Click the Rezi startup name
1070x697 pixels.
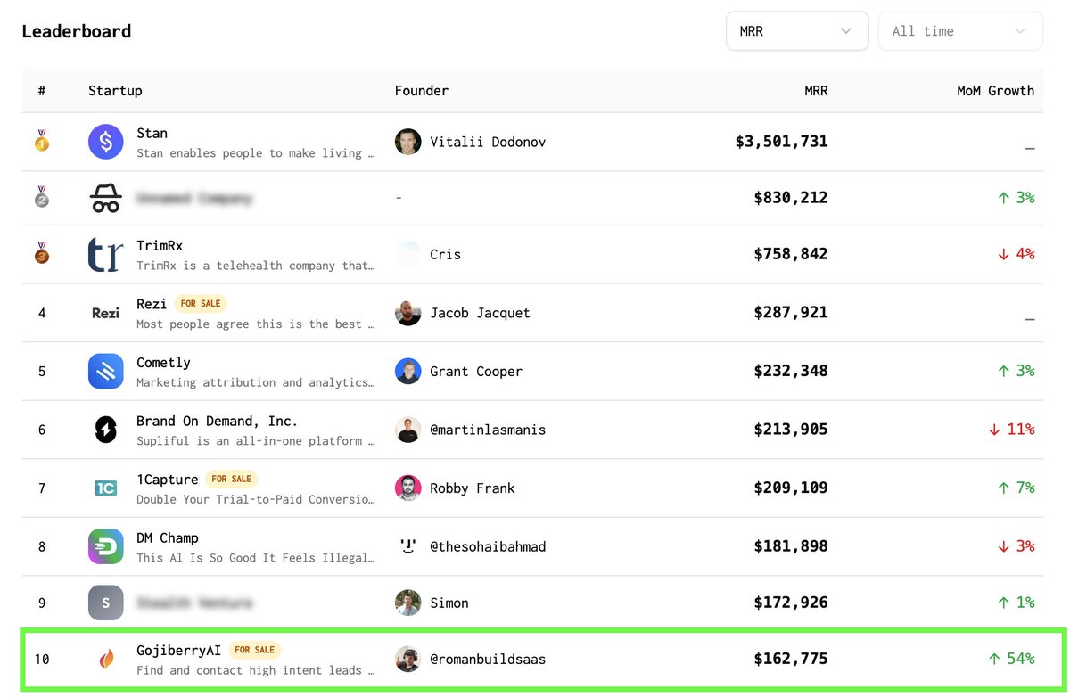[x=152, y=304]
